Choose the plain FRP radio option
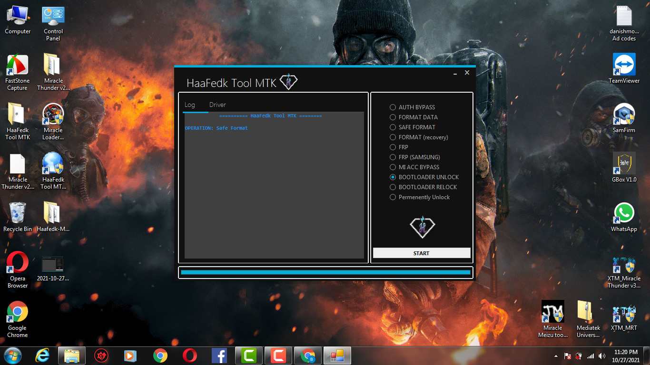The height and width of the screenshot is (365, 650). click(x=399, y=147)
